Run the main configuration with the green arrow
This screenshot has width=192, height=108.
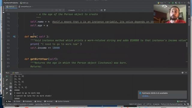pos(169,3)
